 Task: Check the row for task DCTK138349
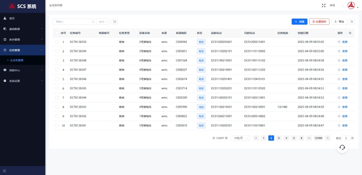57,51
